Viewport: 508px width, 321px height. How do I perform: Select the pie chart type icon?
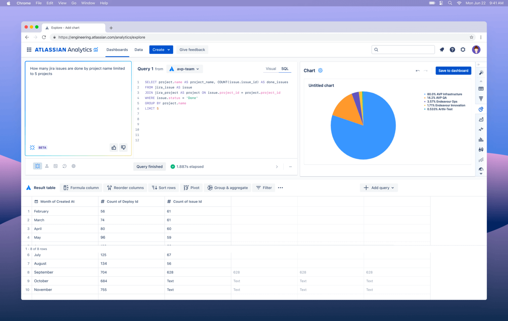481,109
